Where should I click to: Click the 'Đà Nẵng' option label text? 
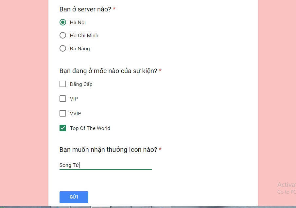coord(80,49)
